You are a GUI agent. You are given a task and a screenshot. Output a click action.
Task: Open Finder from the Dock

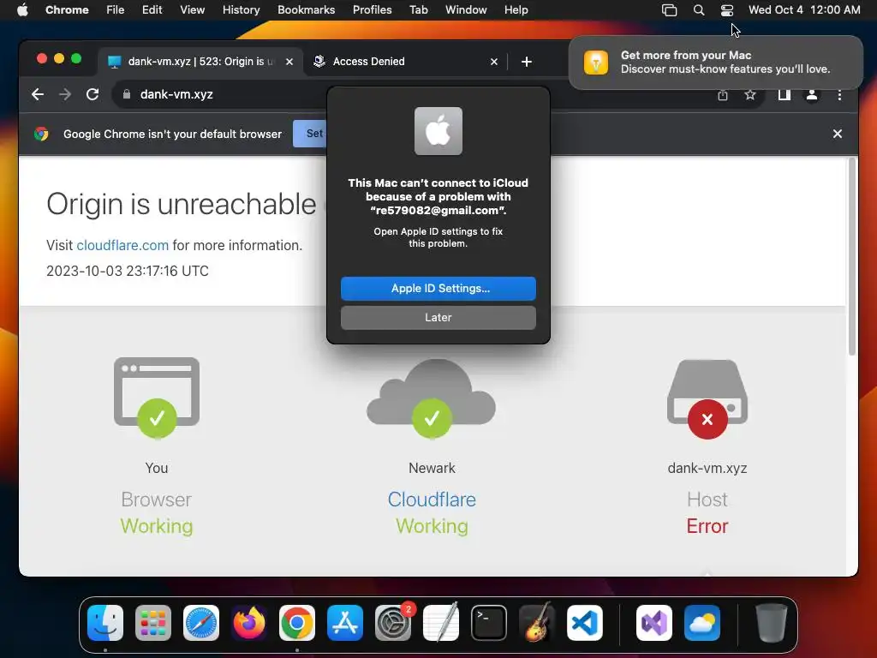(105, 623)
